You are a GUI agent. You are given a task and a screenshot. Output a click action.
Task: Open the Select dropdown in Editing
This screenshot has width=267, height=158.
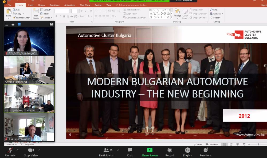(x=215, y=18)
